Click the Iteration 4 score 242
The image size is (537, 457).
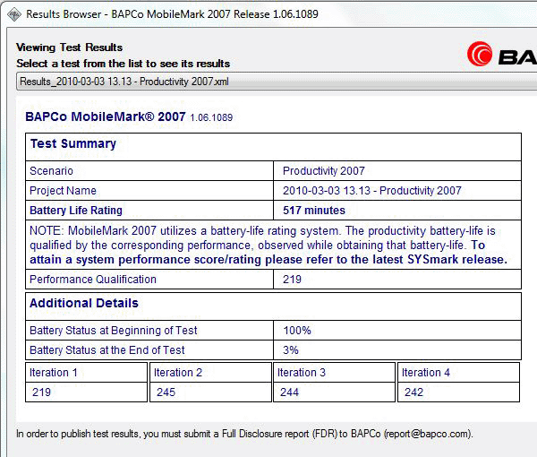point(413,392)
